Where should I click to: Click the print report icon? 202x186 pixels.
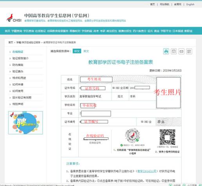coord(166,51)
